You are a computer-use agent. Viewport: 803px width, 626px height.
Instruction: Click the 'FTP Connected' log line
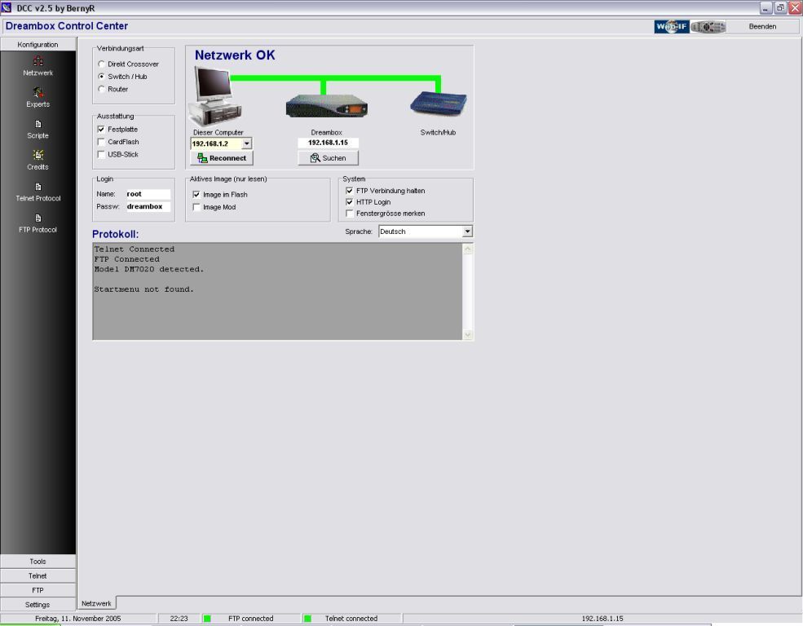(126, 259)
